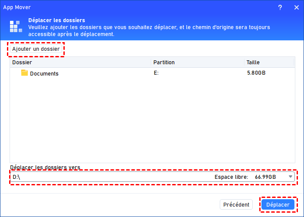This screenshot has height=217, width=304.
Task: Click the Documents folder icon
Action: tap(25, 73)
